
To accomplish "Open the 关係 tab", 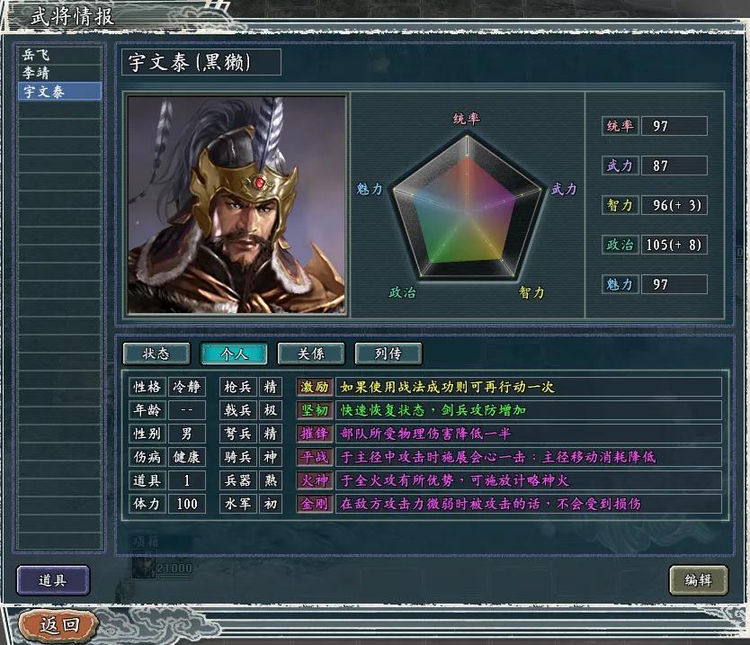I will 311,354.
